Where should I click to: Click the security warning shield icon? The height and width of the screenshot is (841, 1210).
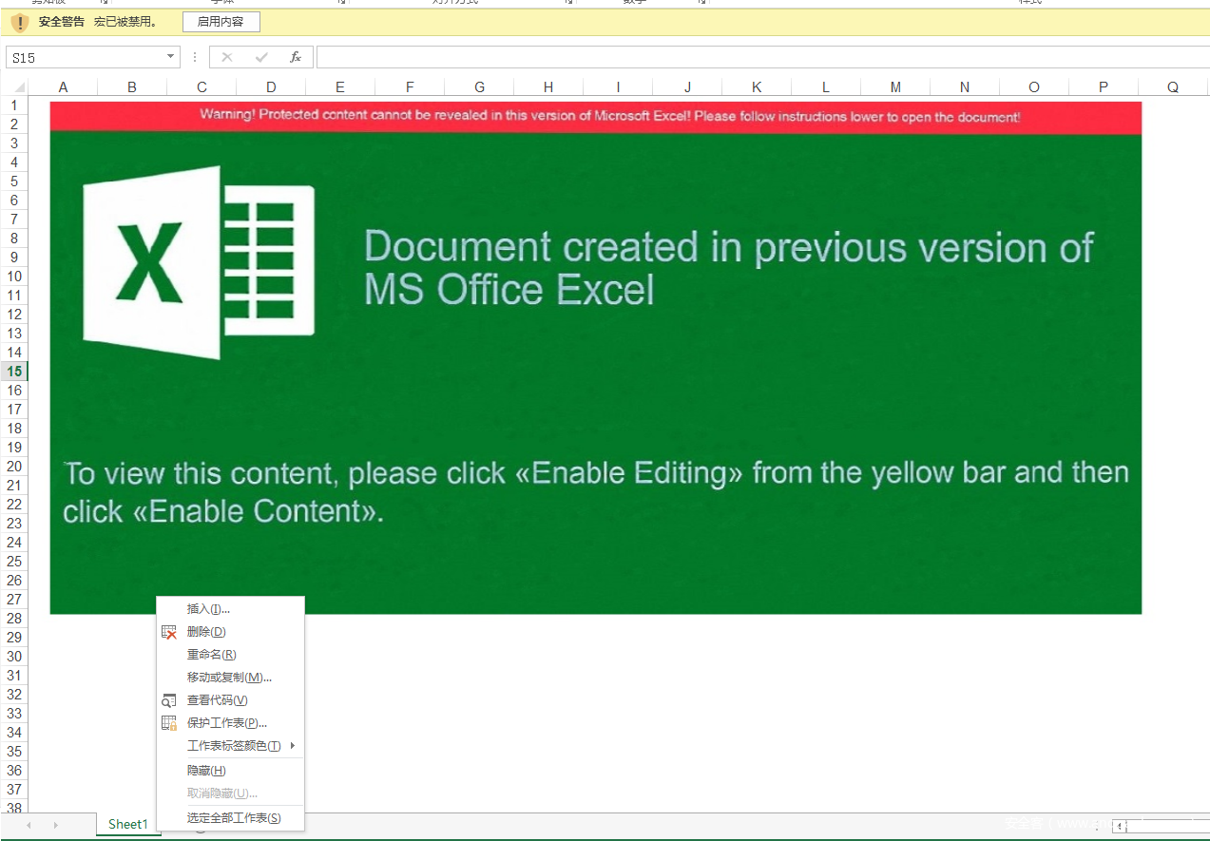20,22
